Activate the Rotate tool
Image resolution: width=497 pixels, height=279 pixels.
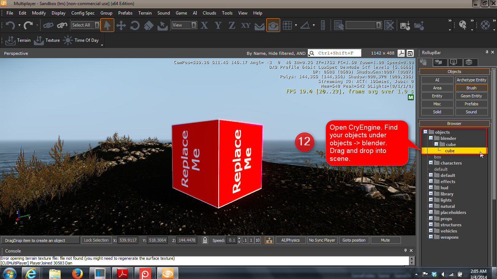(135, 25)
